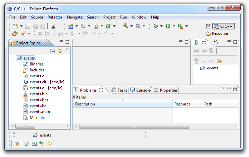Click the green Run icon

point(168,26)
